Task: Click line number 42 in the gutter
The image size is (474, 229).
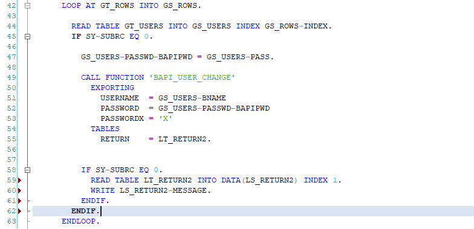Action: pos(11,5)
